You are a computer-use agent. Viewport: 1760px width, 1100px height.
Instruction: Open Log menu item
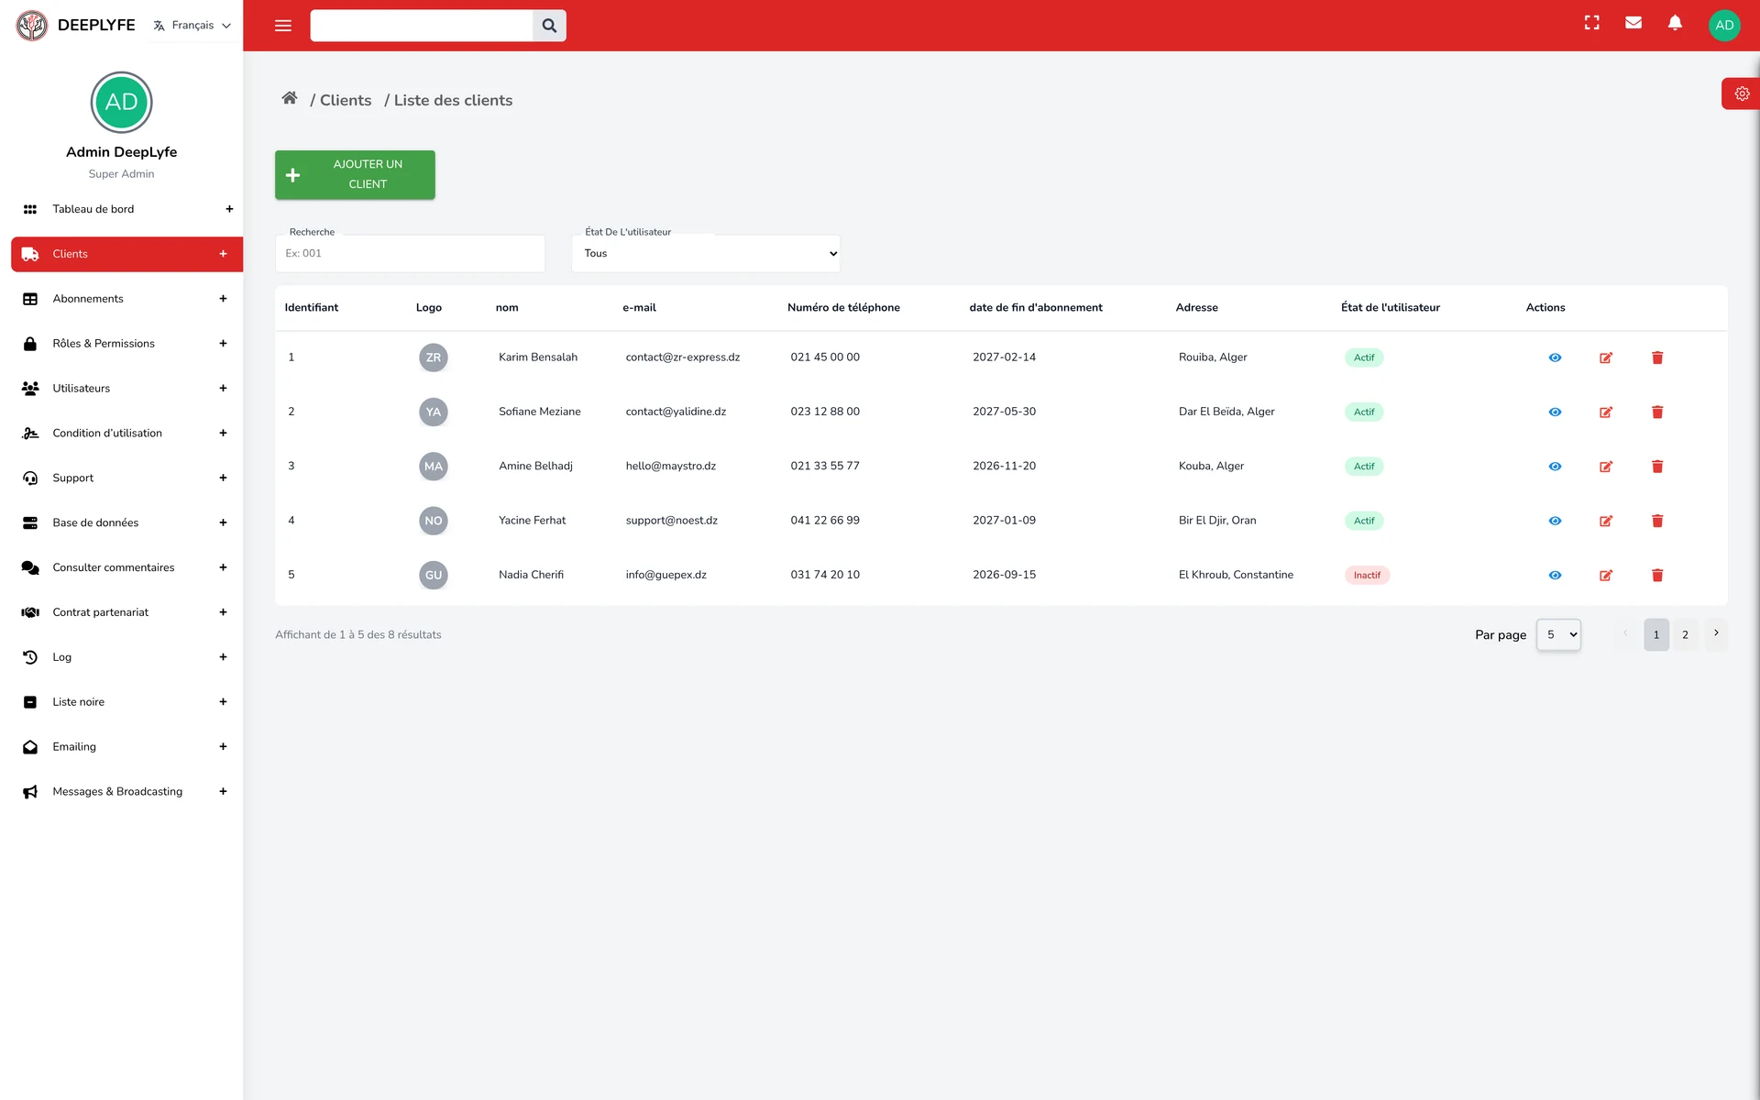click(x=126, y=657)
